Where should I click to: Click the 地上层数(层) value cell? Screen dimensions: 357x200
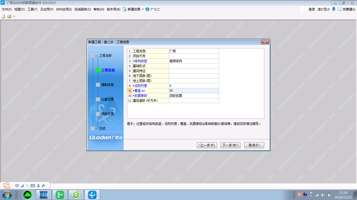(194, 81)
